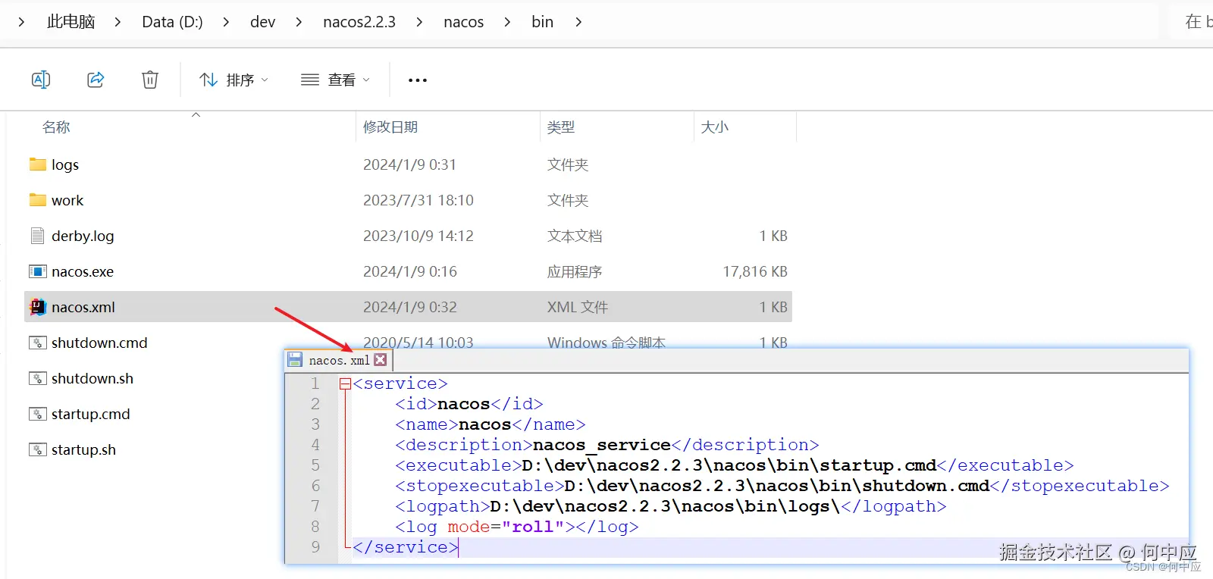This screenshot has height=579, width=1213.
Task: Click the 此电脑 breadcrumb
Action: pos(71,22)
